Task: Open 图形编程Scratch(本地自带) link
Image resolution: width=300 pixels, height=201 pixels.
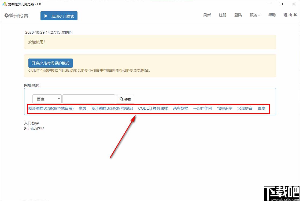Action: coord(51,108)
